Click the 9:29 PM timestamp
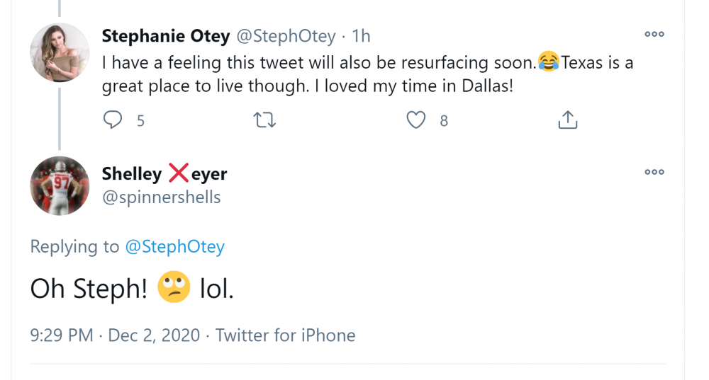This screenshot has height=380, width=709. point(61,335)
